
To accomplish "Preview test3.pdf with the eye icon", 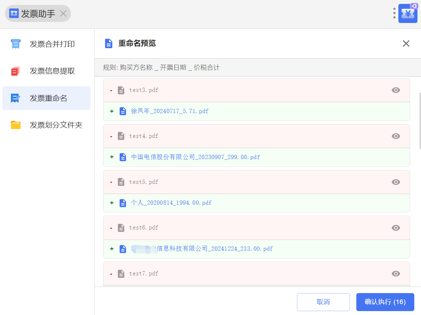I will click(x=396, y=90).
